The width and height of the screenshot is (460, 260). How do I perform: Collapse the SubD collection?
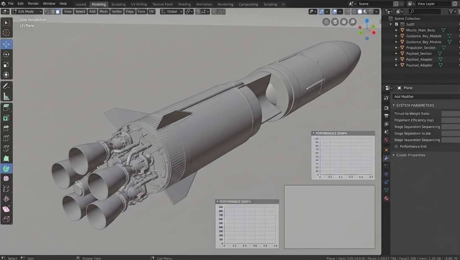(x=391, y=24)
